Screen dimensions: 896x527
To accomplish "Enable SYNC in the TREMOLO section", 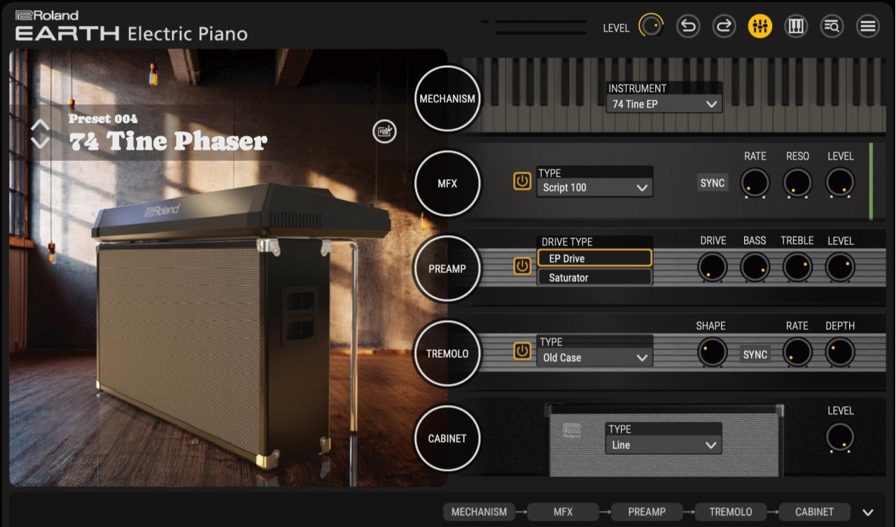I will tap(755, 355).
